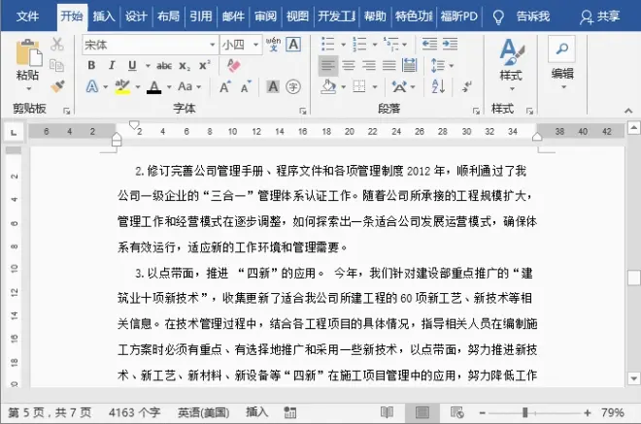The width and height of the screenshot is (641, 424).
Task: Open the Styles gallery
Action: pos(512,65)
